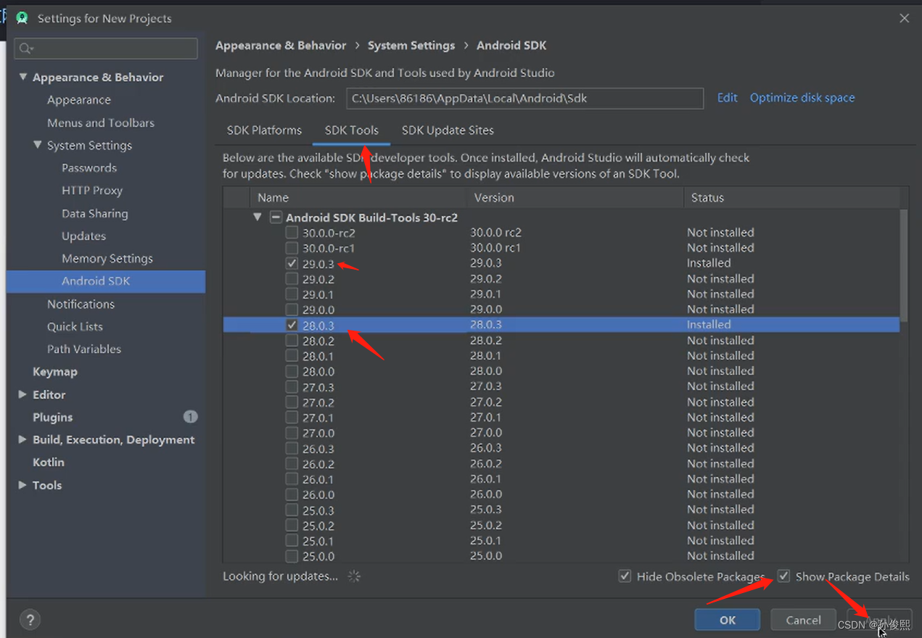Expand the Editor settings node

[x=22, y=394]
